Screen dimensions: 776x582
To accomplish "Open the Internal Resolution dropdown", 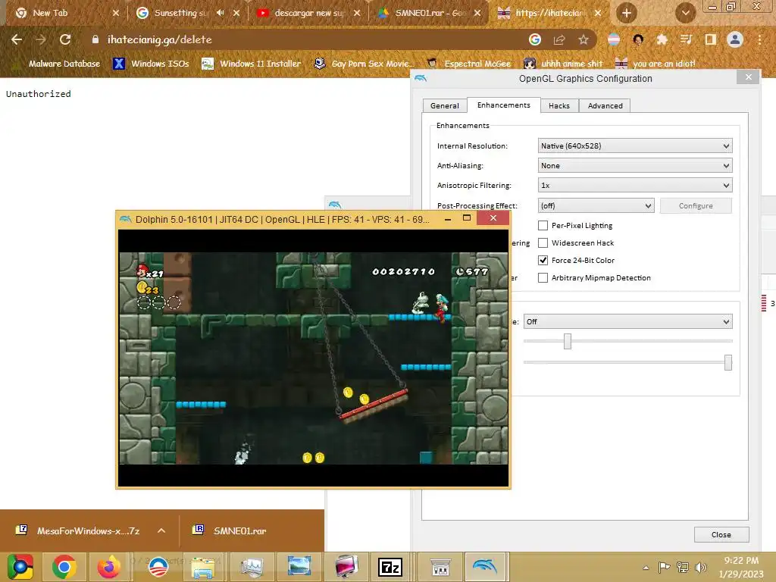I will pyautogui.click(x=635, y=146).
